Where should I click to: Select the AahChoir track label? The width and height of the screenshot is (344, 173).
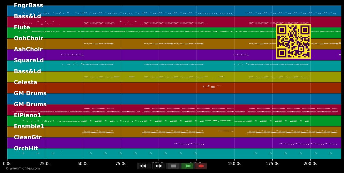click(x=28, y=49)
